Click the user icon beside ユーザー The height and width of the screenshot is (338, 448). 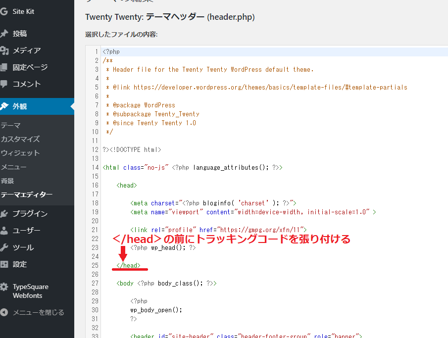click(x=4, y=231)
